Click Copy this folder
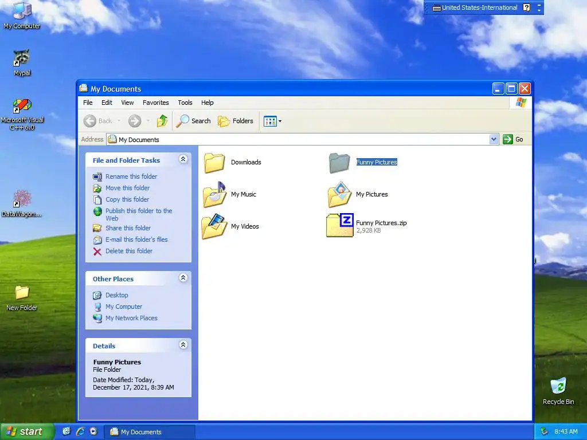 [x=127, y=199]
